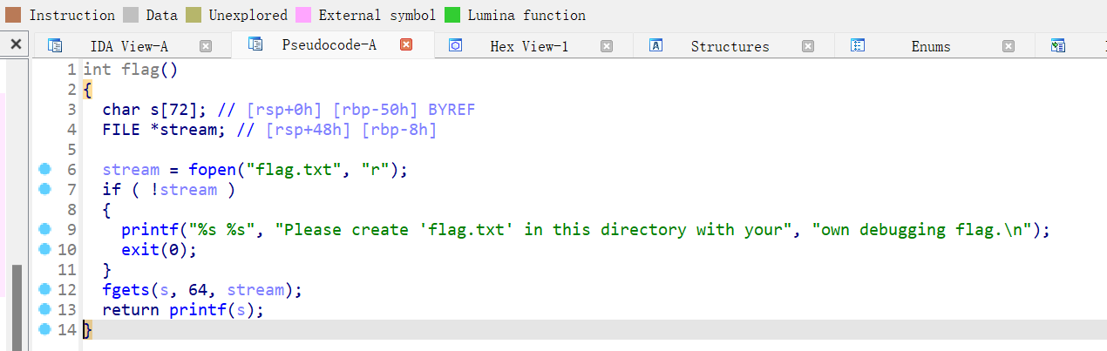Toggle breakpoint dot on line 6
This screenshot has width=1107, height=351.
point(46,169)
